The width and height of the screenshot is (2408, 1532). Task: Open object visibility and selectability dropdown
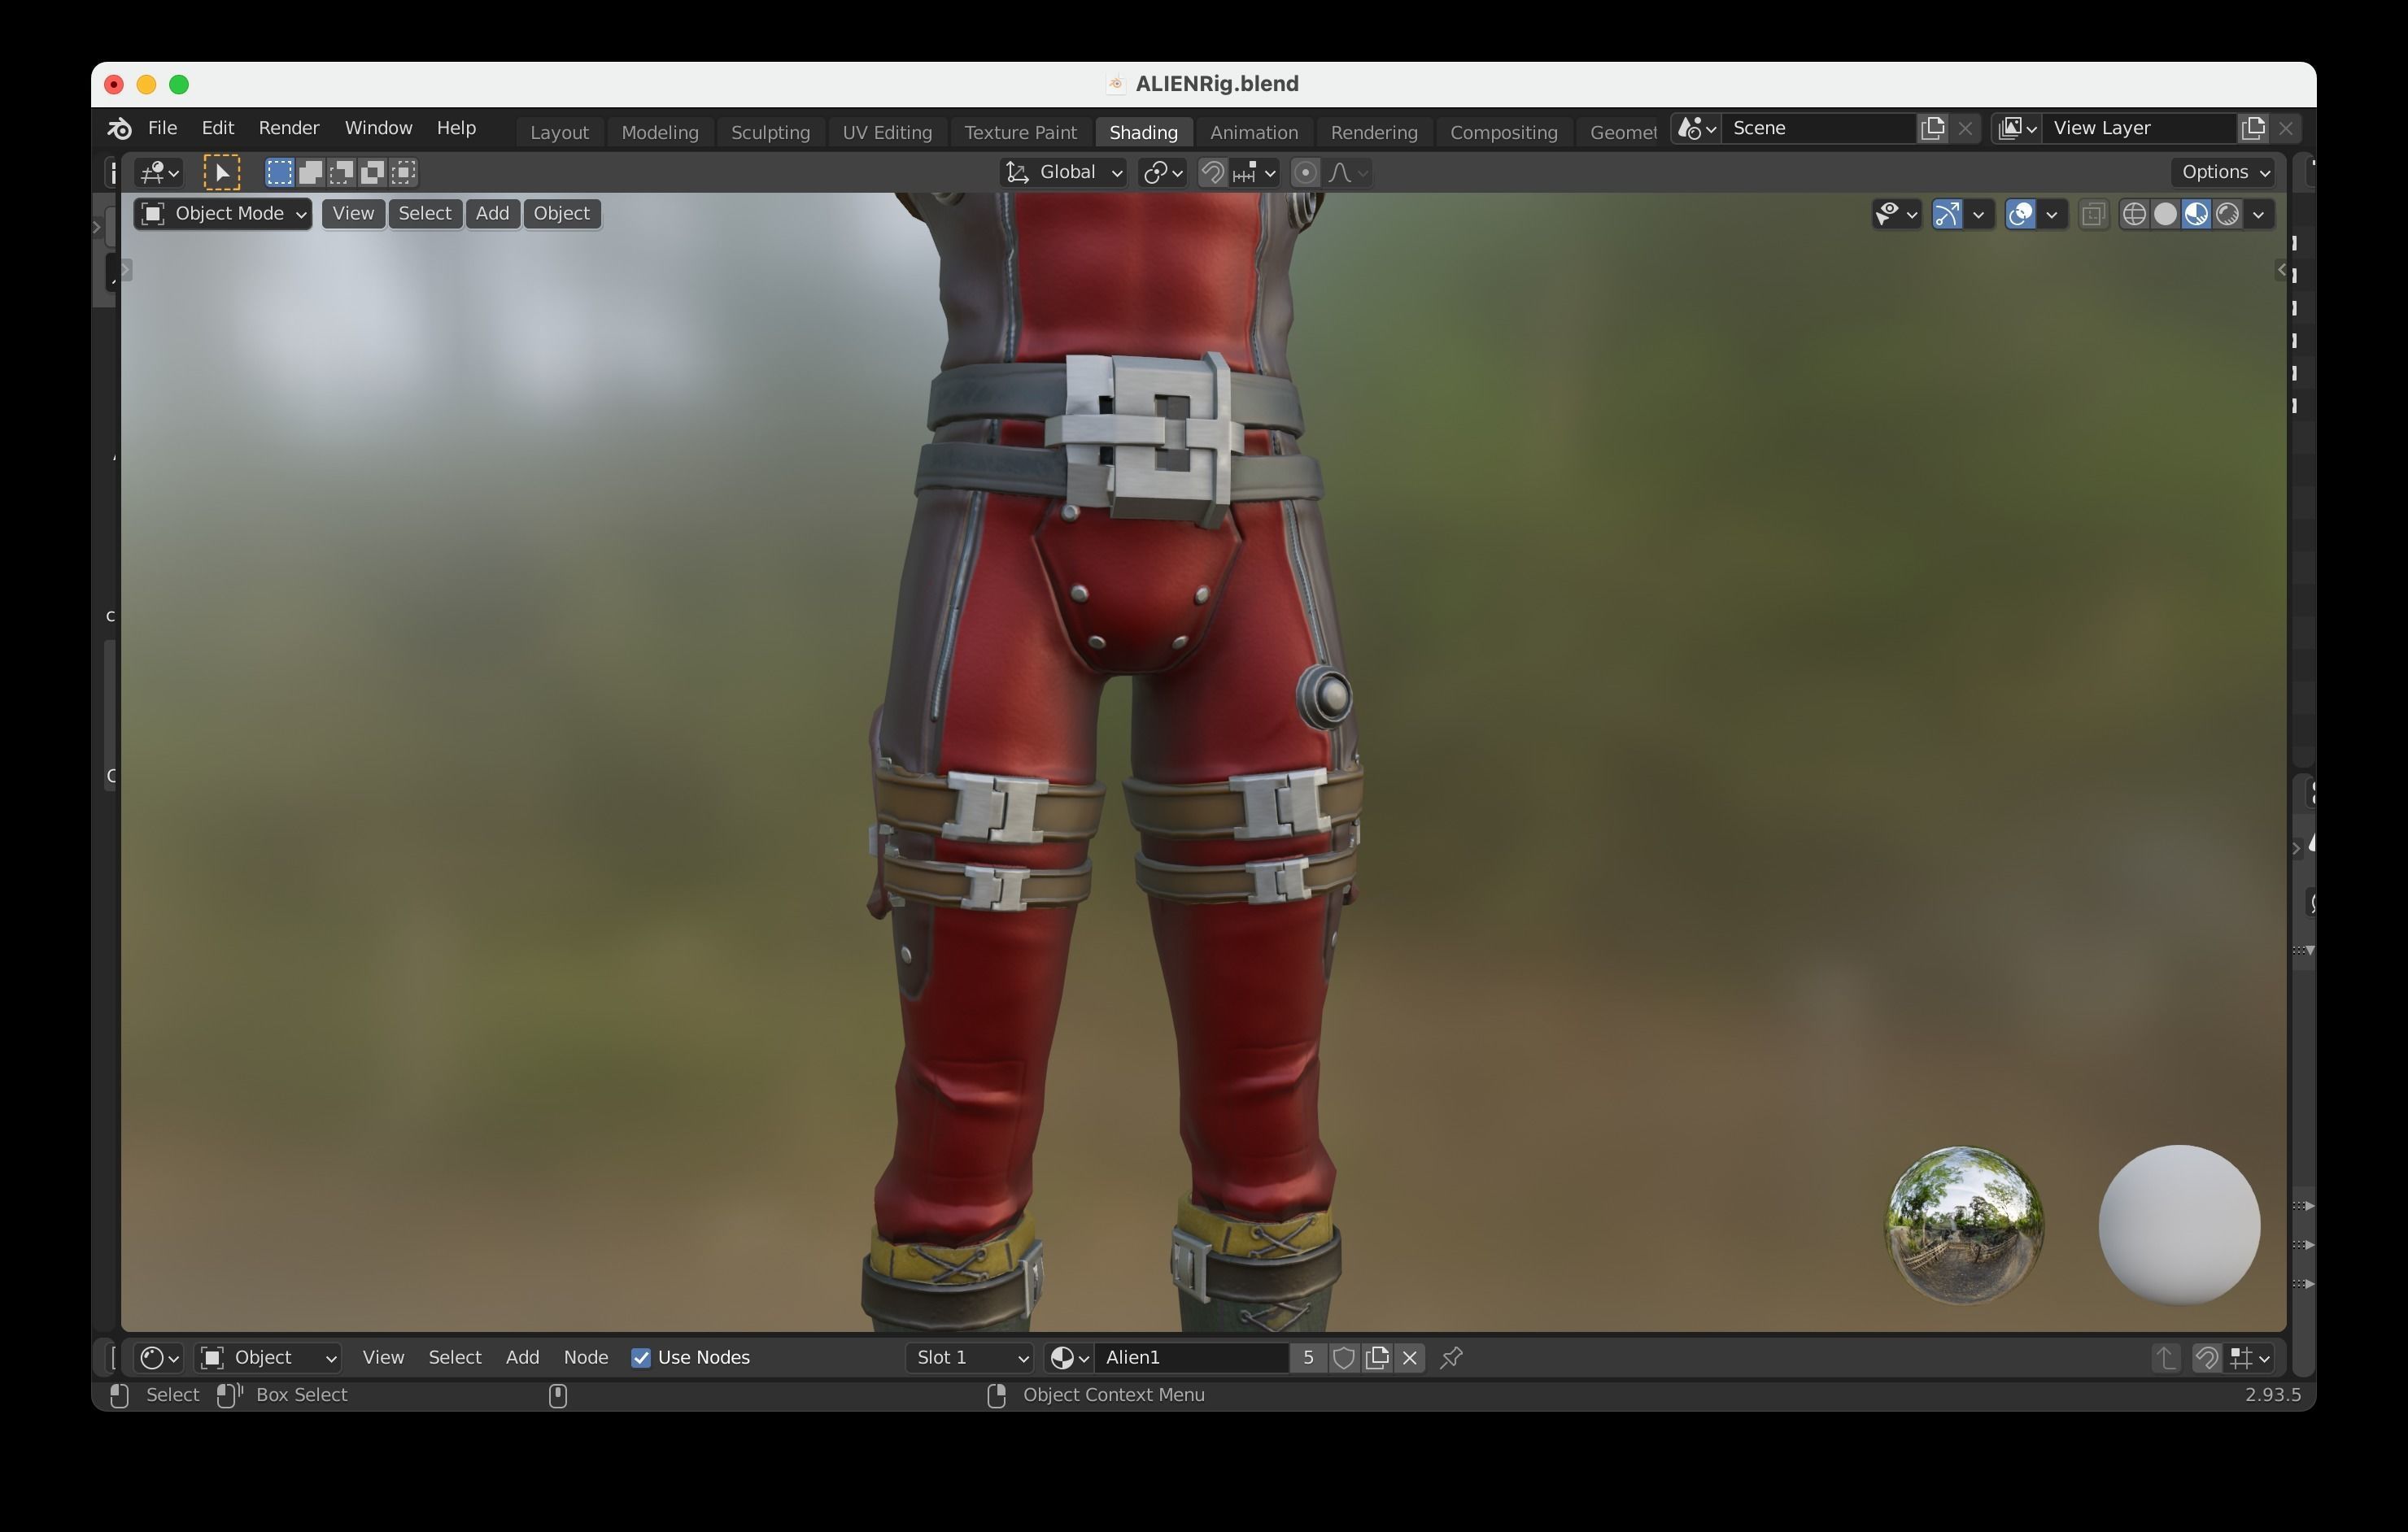click(1896, 215)
